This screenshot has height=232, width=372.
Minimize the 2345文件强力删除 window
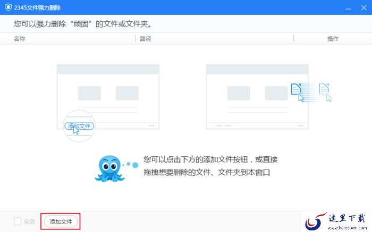click(348, 8)
